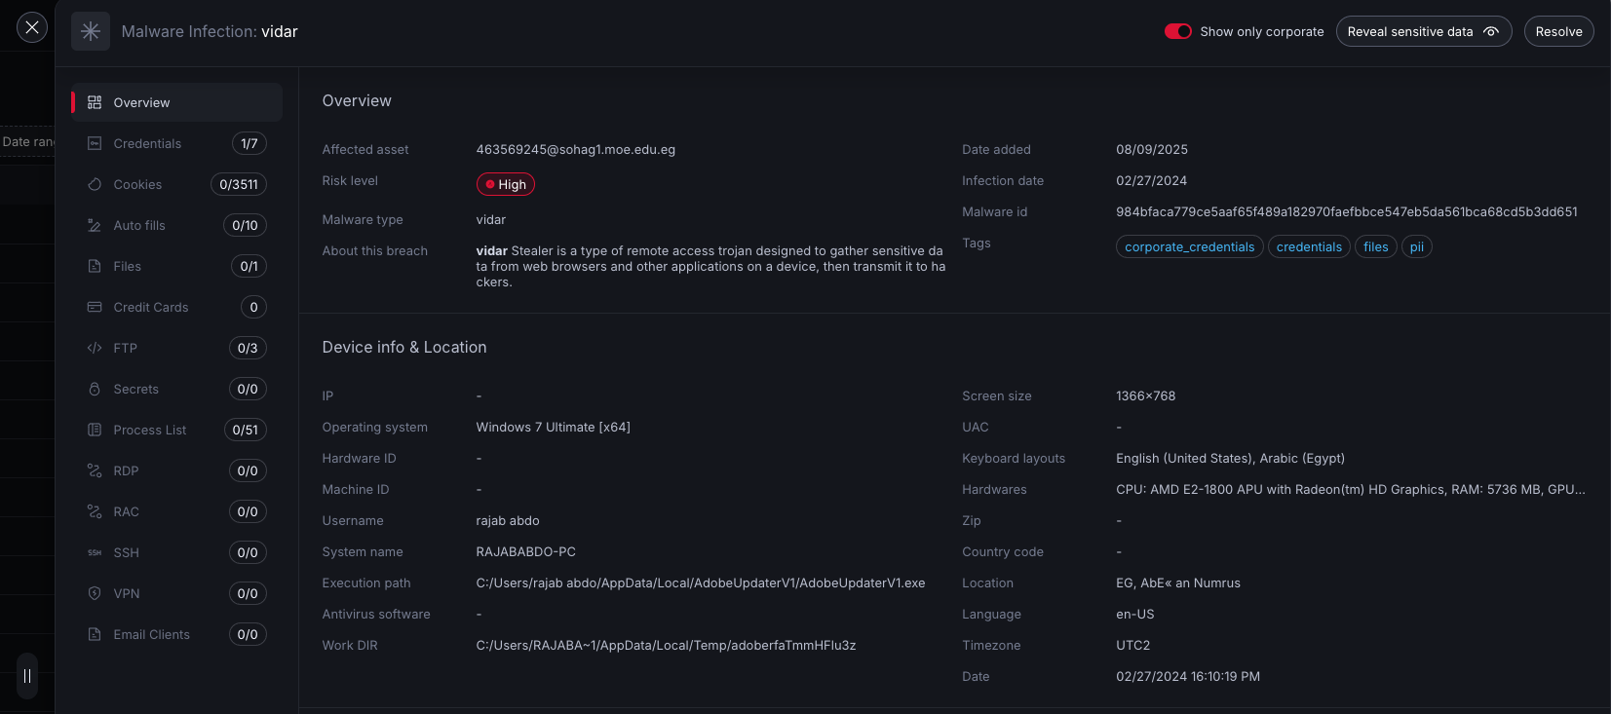Open the Credit Cards tab
Image resolution: width=1611 pixels, height=714 pixels.
177,307
